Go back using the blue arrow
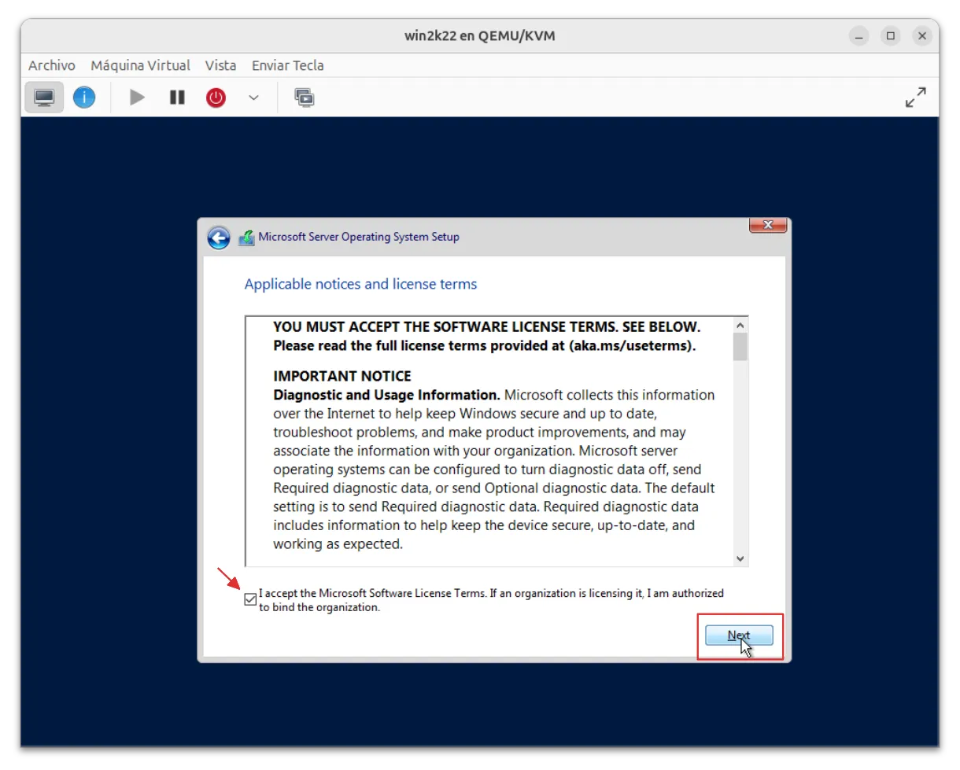The width and height of the screenshot is (960, 770). 218,238
